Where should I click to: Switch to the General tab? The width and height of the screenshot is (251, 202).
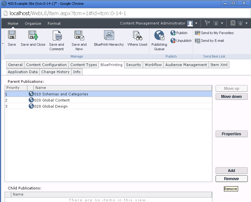[x=15, y=65]
